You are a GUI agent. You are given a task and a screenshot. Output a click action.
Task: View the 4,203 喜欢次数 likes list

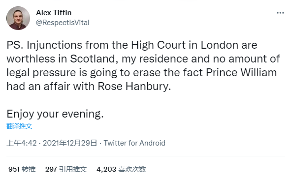tap(121, 169)
